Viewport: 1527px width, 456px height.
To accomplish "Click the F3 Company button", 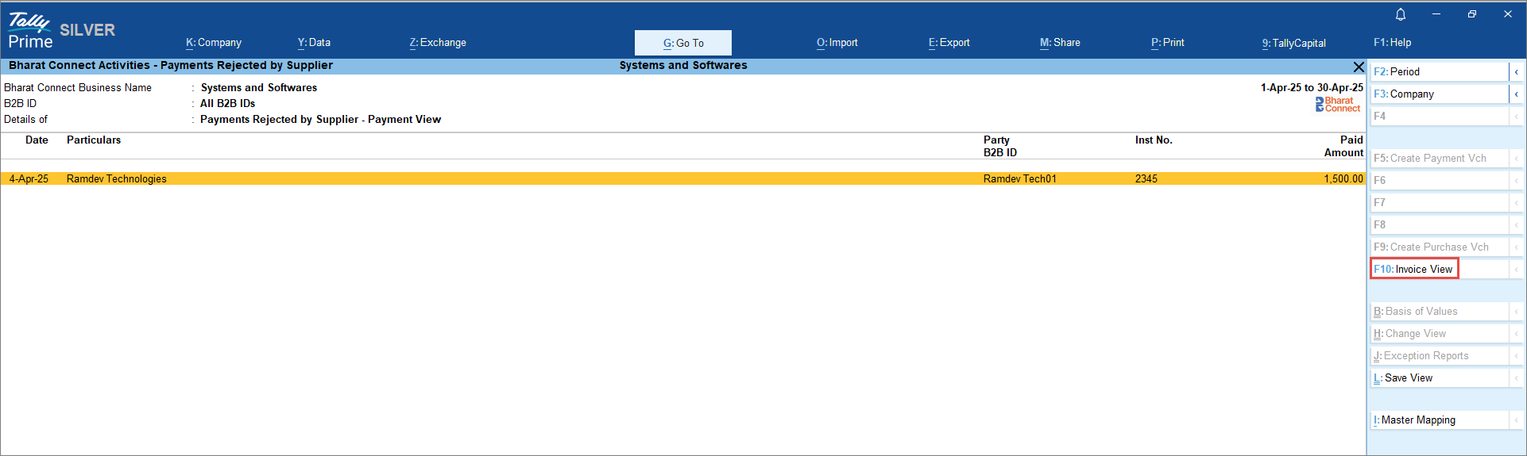I will 1438,94.
